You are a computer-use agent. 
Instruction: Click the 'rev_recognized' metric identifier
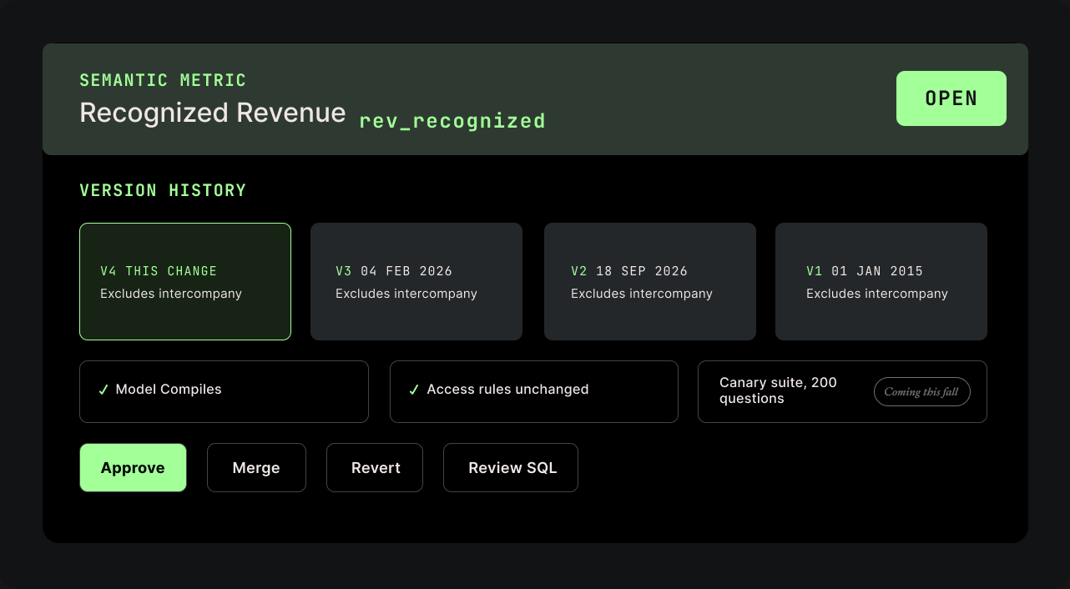452,121
